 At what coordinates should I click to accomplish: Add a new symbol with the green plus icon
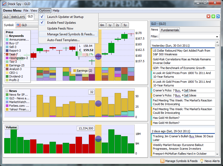coord(213,16)
